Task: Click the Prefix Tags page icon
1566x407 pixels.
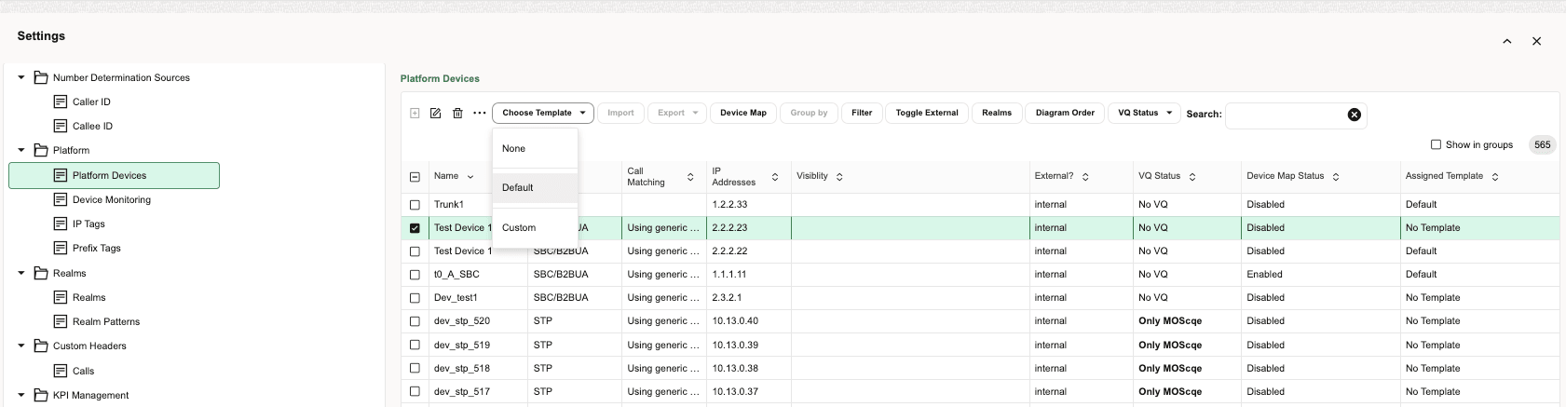Action: [x=61, y=248]
